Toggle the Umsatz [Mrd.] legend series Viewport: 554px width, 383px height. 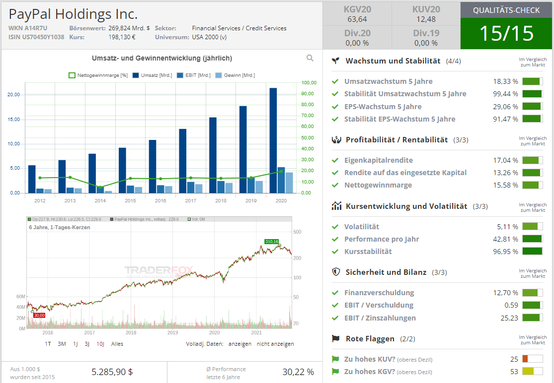coord(153,75)
